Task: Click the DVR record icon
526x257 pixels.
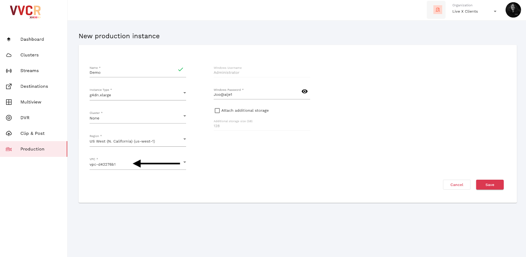Action: tap(9, 118)
